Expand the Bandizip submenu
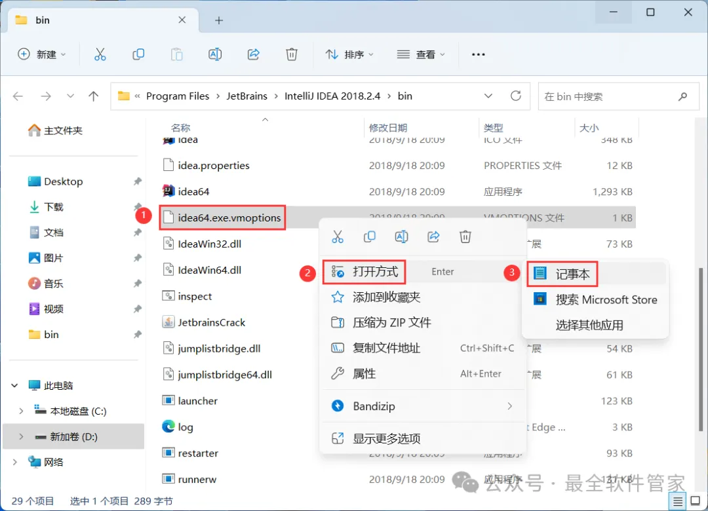 pos(510,406)
